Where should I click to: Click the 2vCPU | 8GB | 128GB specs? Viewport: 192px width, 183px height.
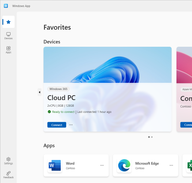(x=60, y=106)
